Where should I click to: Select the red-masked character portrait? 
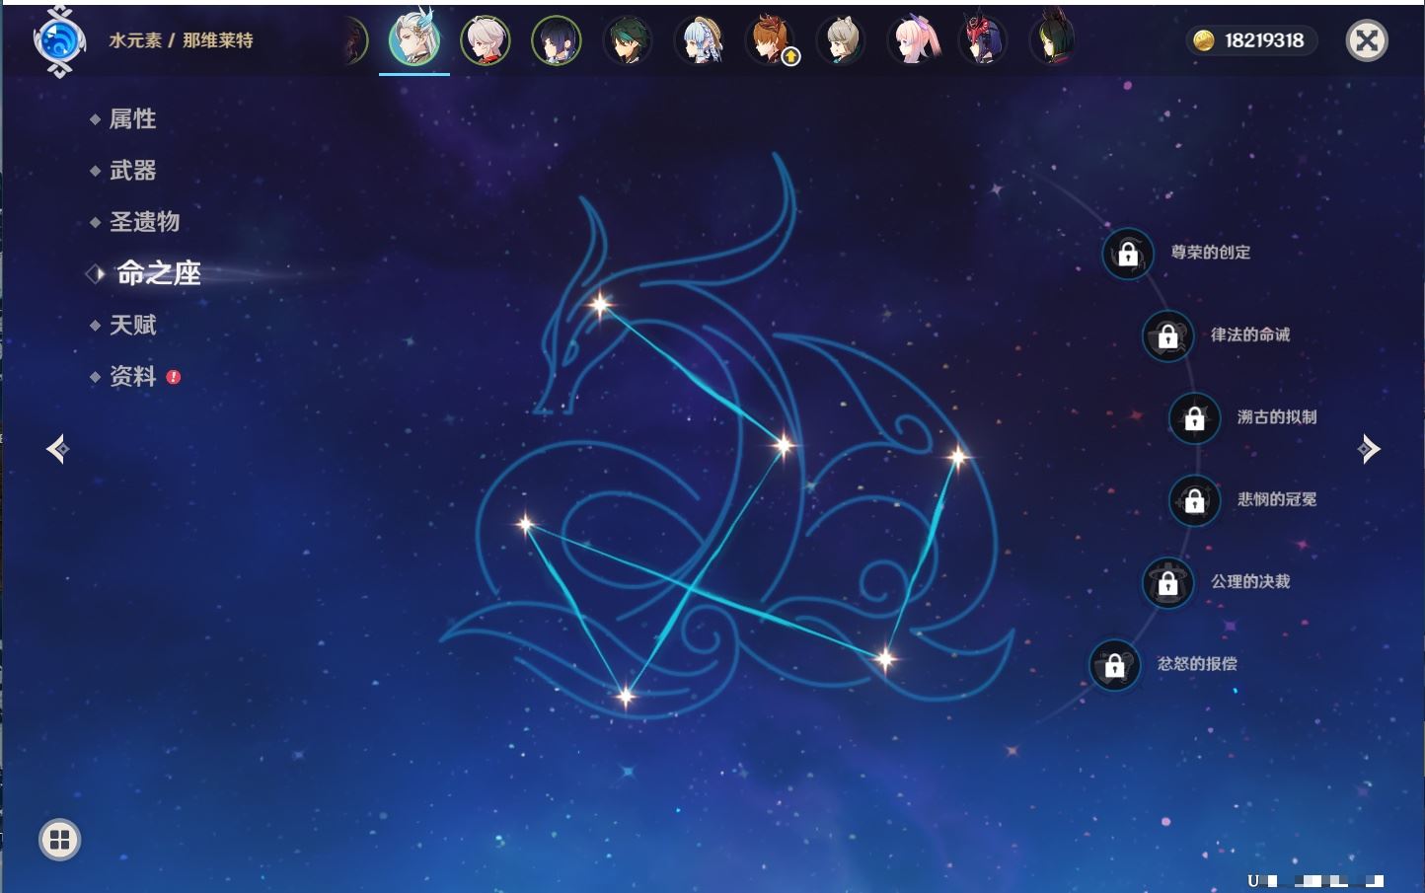point(983,40)
